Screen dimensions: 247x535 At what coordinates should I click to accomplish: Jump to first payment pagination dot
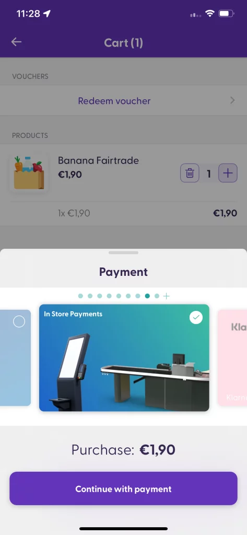point(80,296)
